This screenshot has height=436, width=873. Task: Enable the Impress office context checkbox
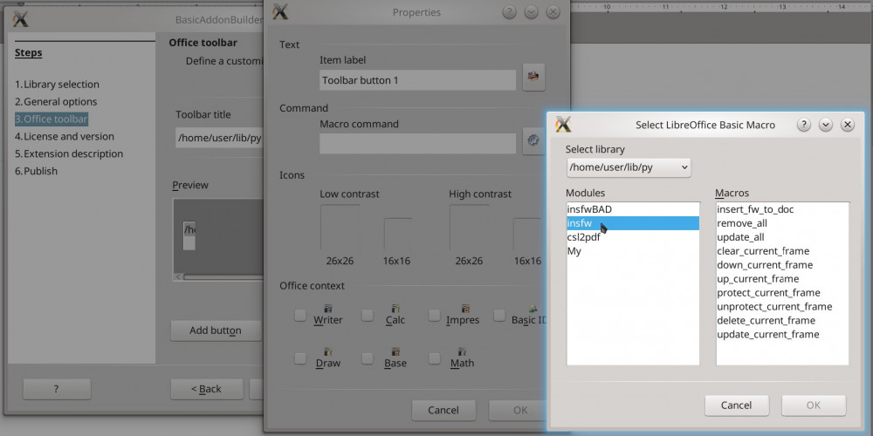[x=434, y=316]
